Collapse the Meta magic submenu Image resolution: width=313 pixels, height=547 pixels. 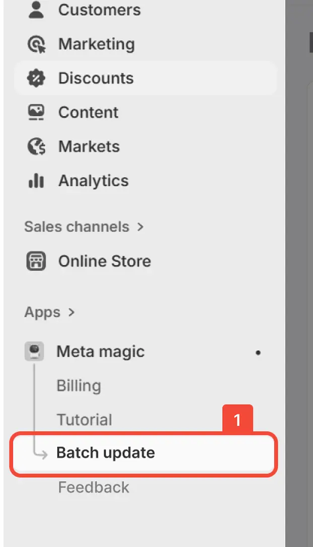pos(101,352)
